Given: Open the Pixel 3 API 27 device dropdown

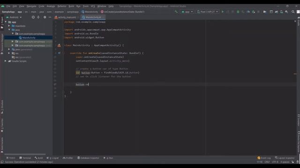Looking at the screenshot, I should 207,12.
